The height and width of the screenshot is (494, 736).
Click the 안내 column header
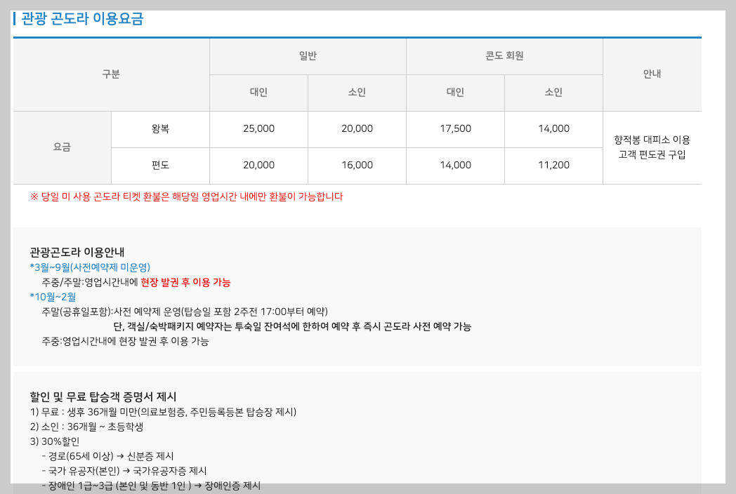[x=652, y=74]
